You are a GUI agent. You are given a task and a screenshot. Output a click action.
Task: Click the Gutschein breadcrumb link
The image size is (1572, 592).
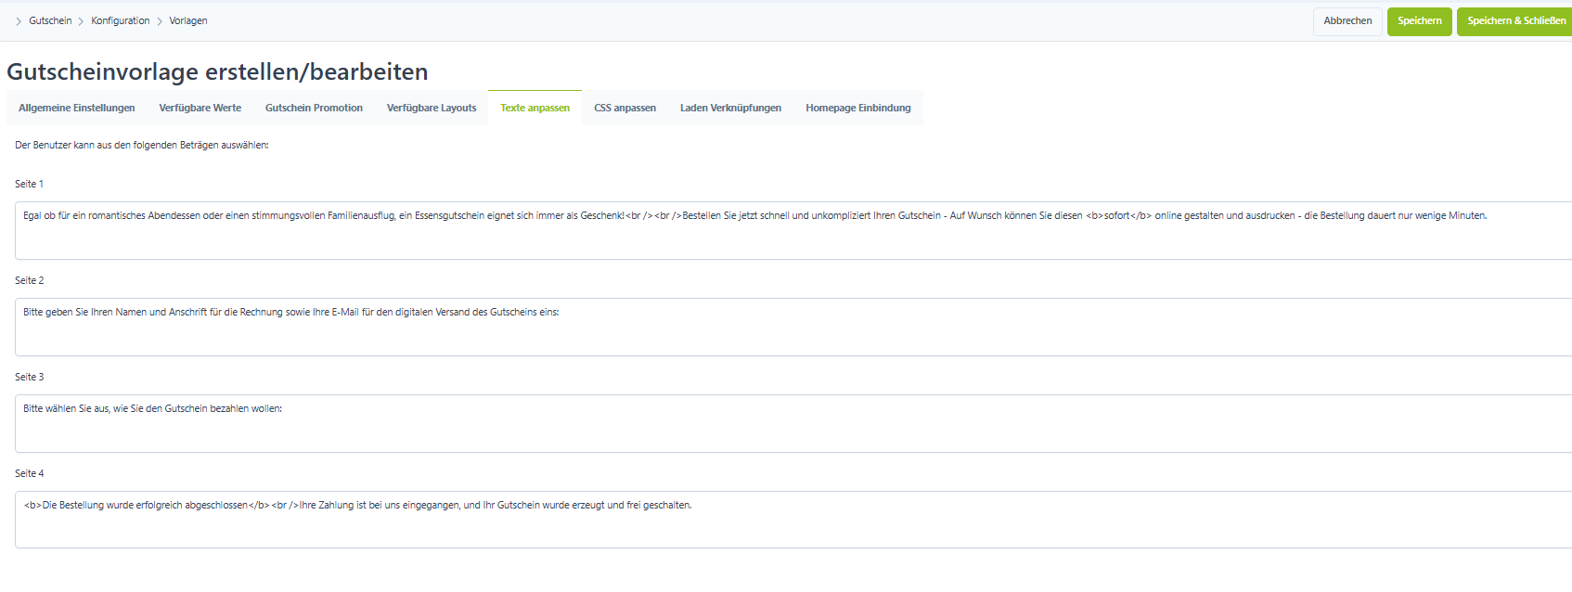coord(50,20)
